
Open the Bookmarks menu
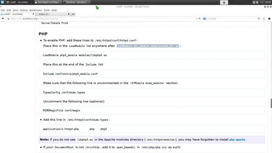pyautogui.click(x=36, y=10)
